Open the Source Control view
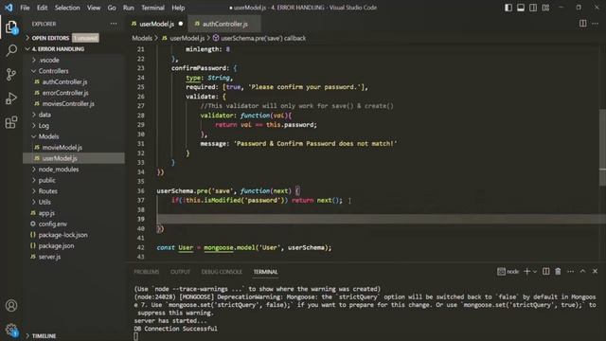 pyautogui.click(x=11, y=74)
